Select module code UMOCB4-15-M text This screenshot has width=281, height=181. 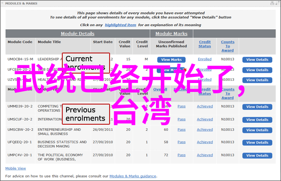(x=20, y=59)
